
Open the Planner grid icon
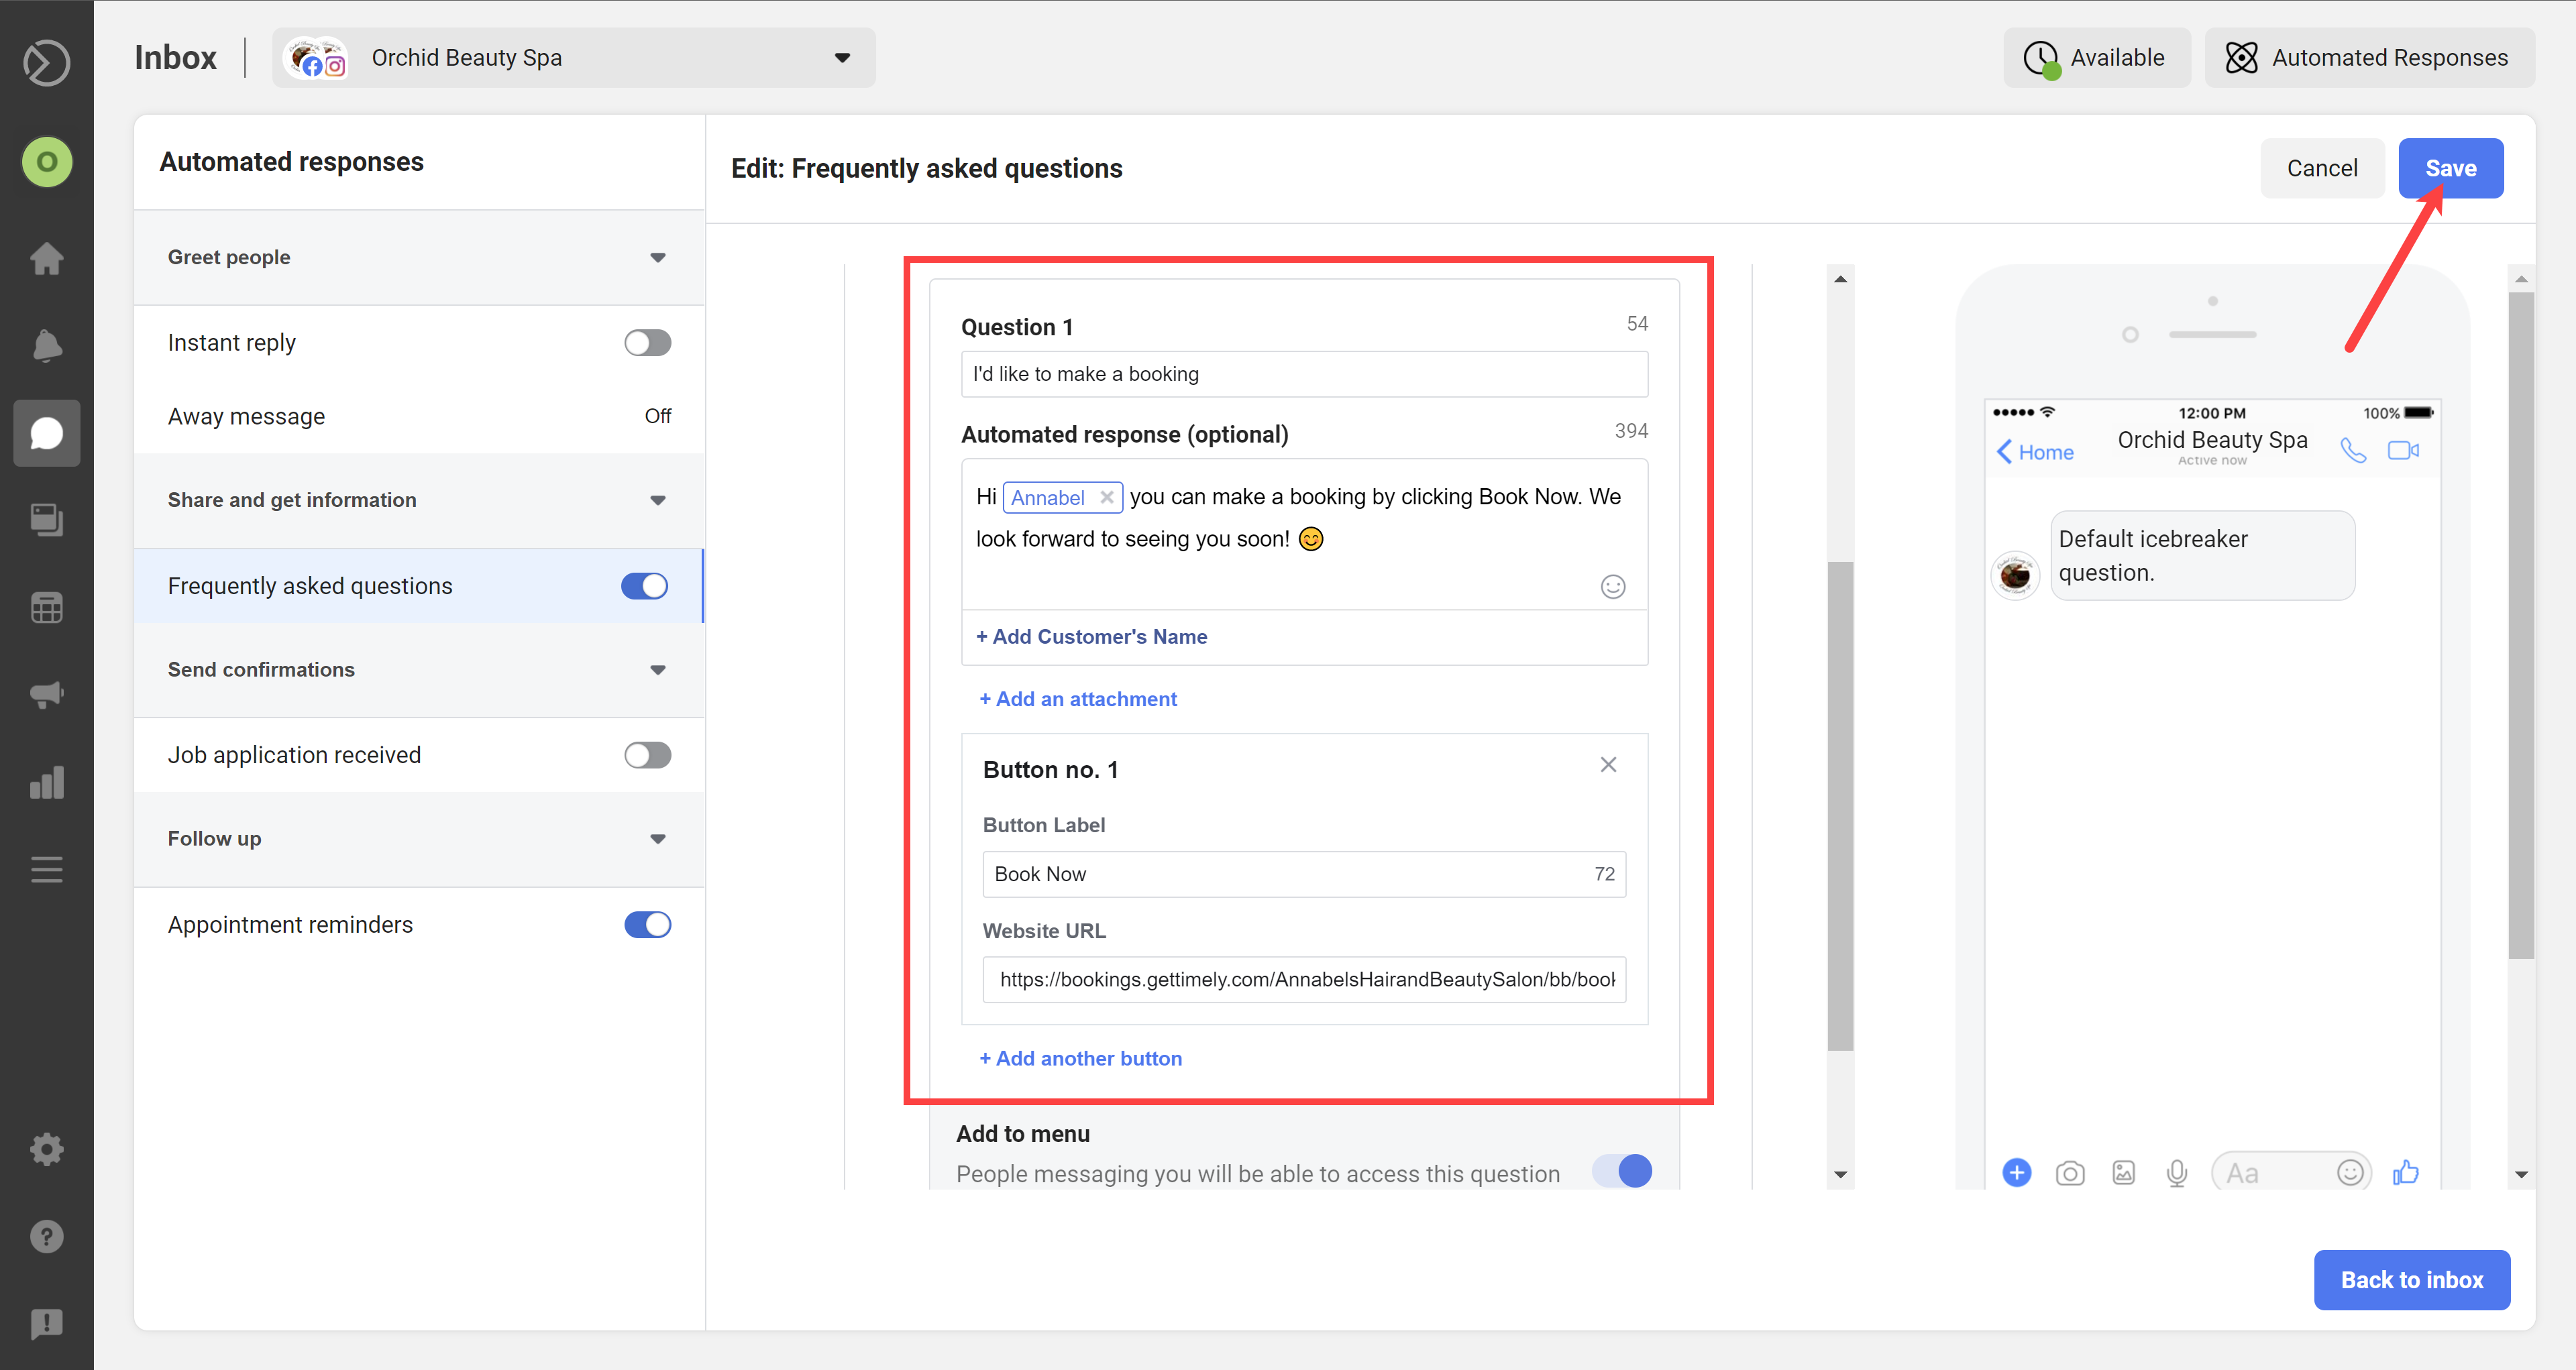pyautogui.click(x=46, y=608)
